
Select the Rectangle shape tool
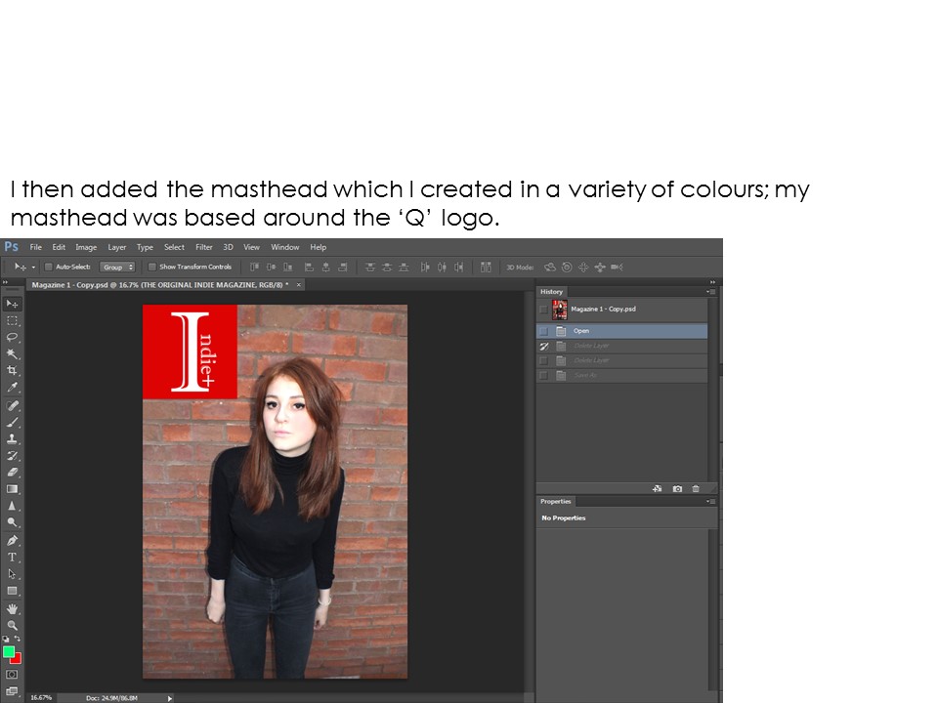12,591
